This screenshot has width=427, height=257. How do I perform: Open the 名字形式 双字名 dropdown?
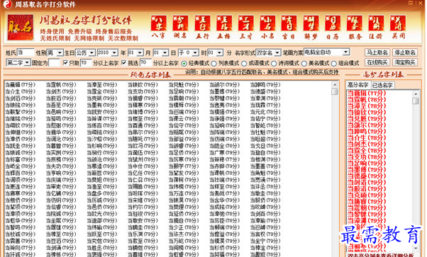click(x=268, y=52)
